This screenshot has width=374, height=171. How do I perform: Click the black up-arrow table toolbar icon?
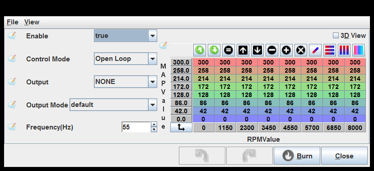pos(243,50)
